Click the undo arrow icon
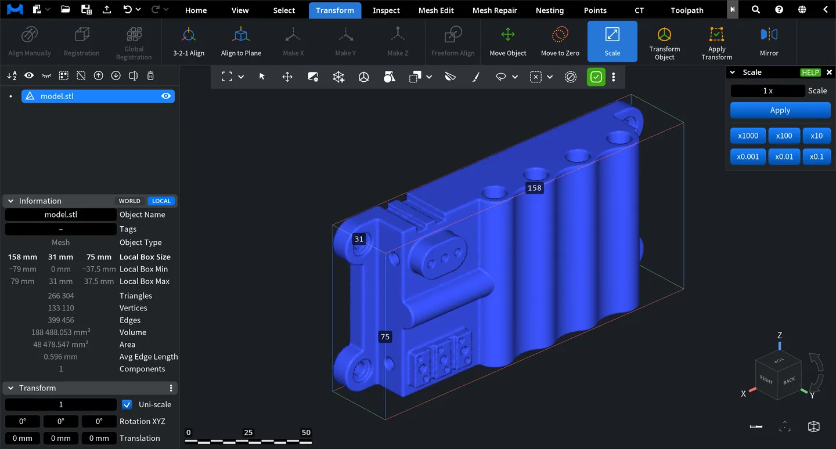Image resolution: width=836 pixels, height=449 pixels. coord(128,10)
